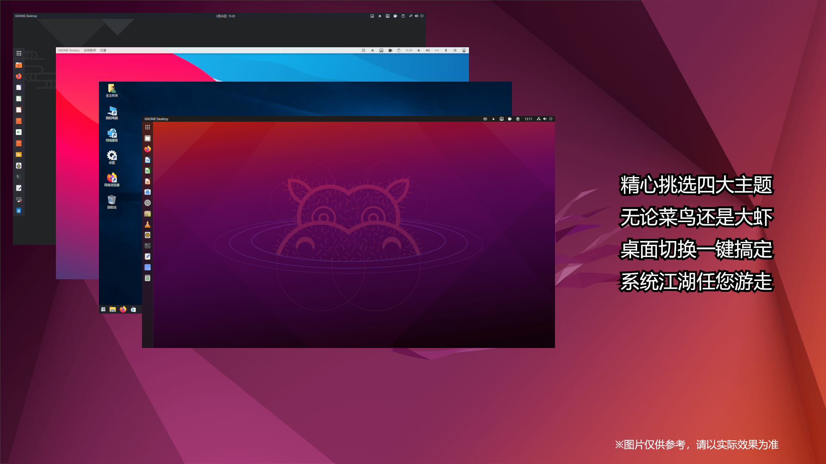Click the volume icon in the Ubuntu-theme top bar
The image size is (826, 464).
point(545,119)
